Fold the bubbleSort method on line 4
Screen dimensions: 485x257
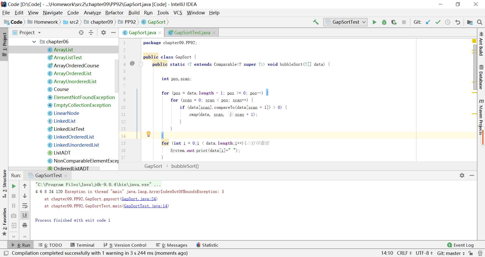pos(141,64)
